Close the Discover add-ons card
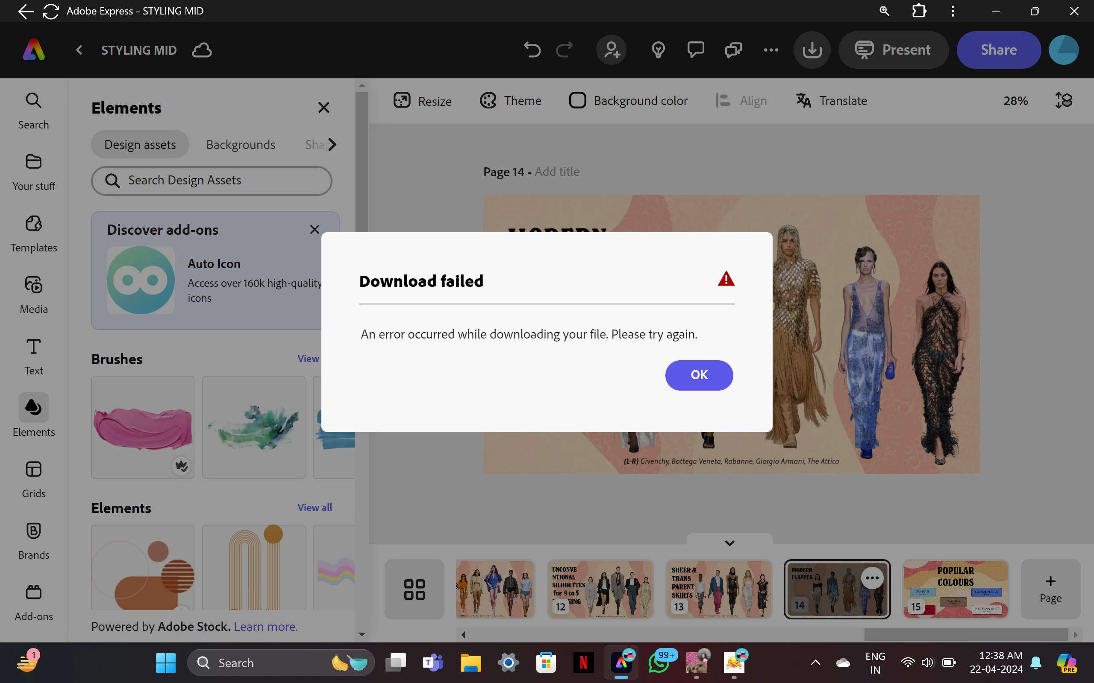 pos(315,230)
